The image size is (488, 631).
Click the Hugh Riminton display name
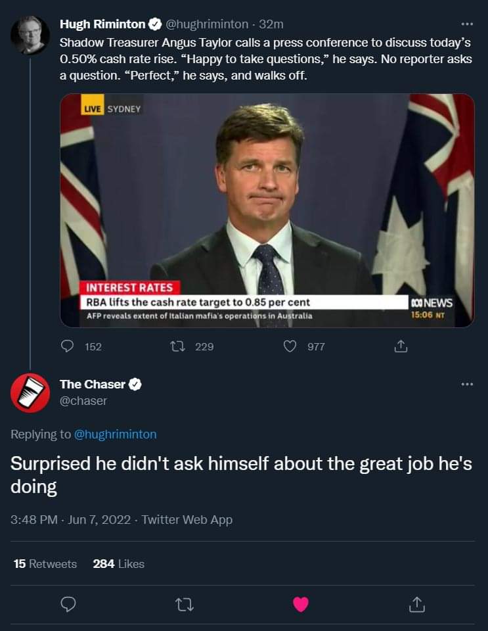(x=102, y=24)
